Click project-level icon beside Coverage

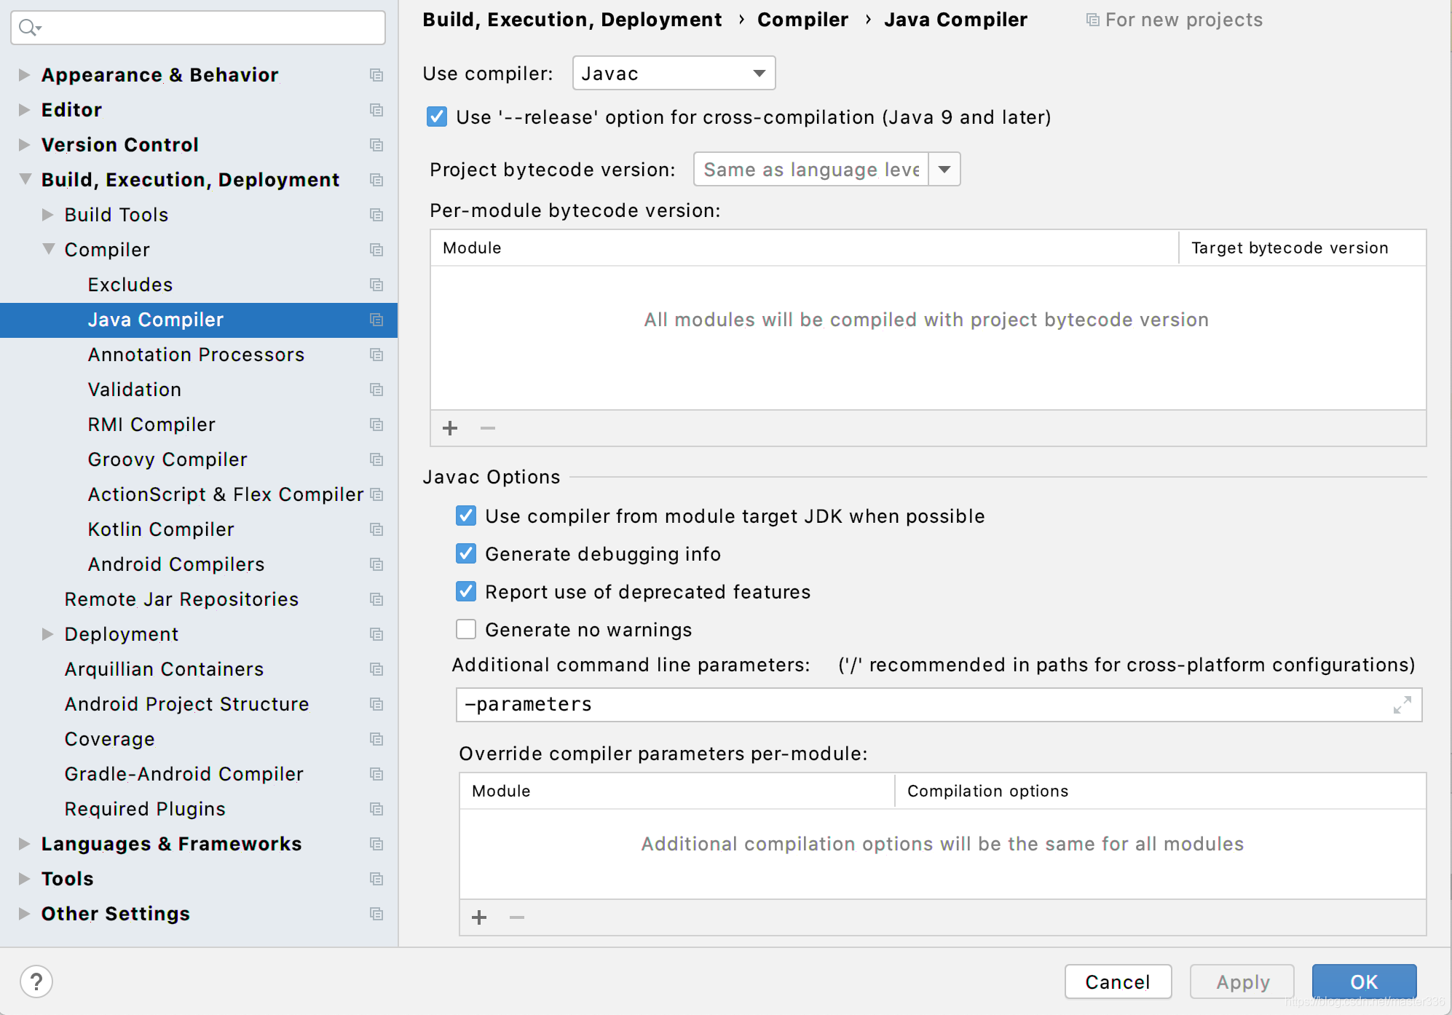(376, 739)
